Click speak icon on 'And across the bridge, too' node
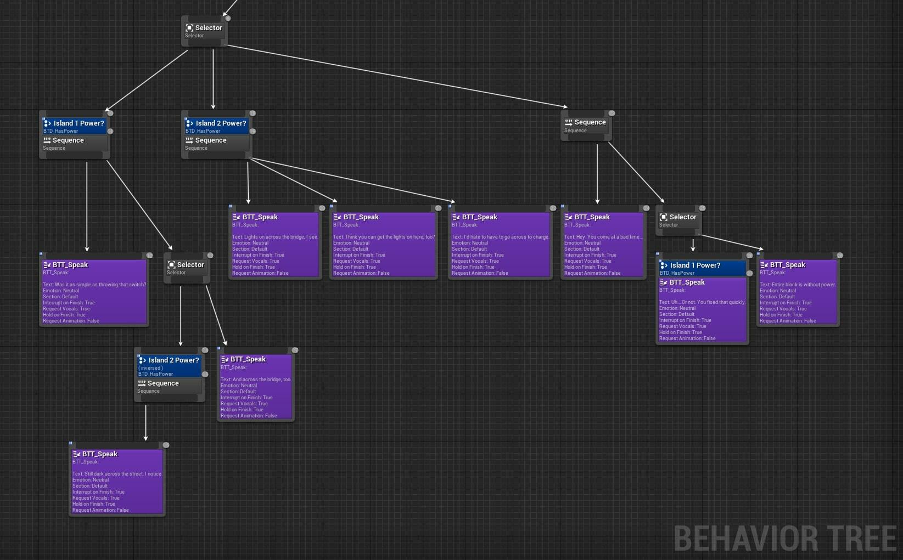 click(225, 359)
